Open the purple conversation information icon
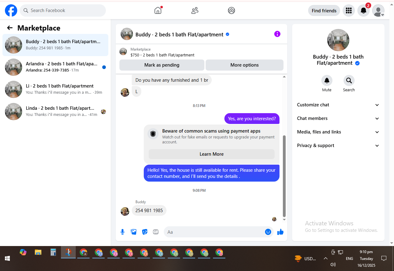This screenshot has height=271, width=394. click(277, 34)
